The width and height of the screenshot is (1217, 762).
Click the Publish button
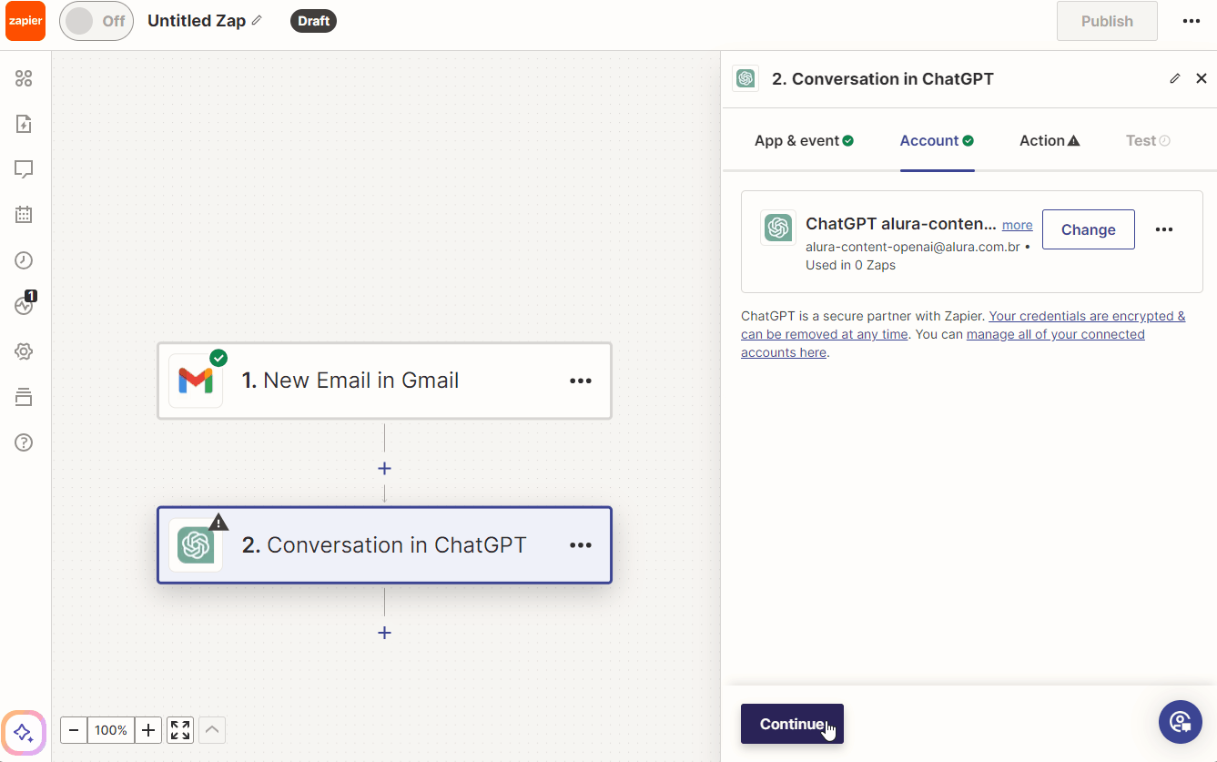click(1107, 21)
